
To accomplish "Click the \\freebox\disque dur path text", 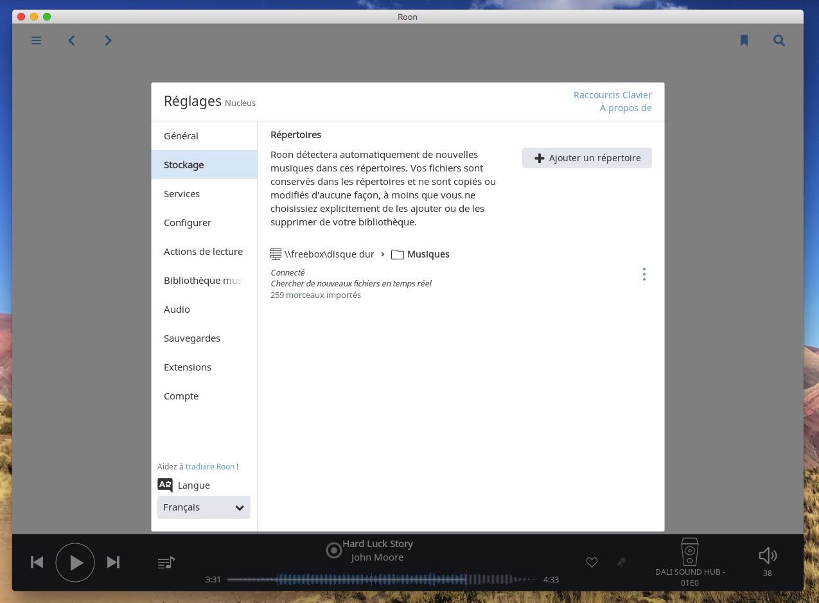I will click(330, 254).
